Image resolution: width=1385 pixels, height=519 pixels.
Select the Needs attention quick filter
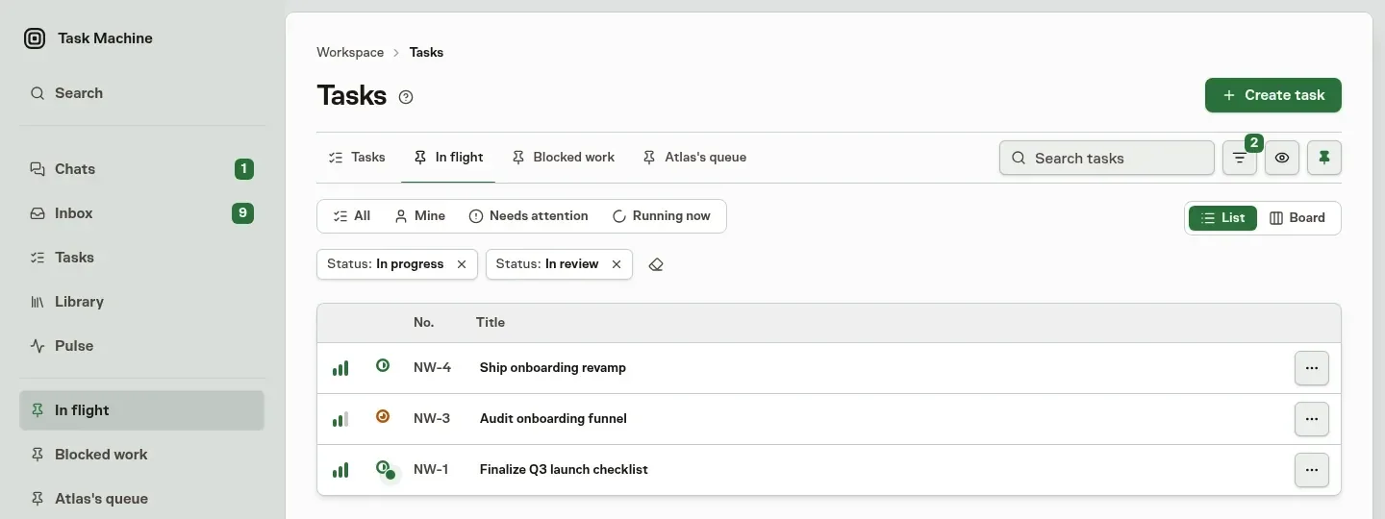[x=529, y=216]
